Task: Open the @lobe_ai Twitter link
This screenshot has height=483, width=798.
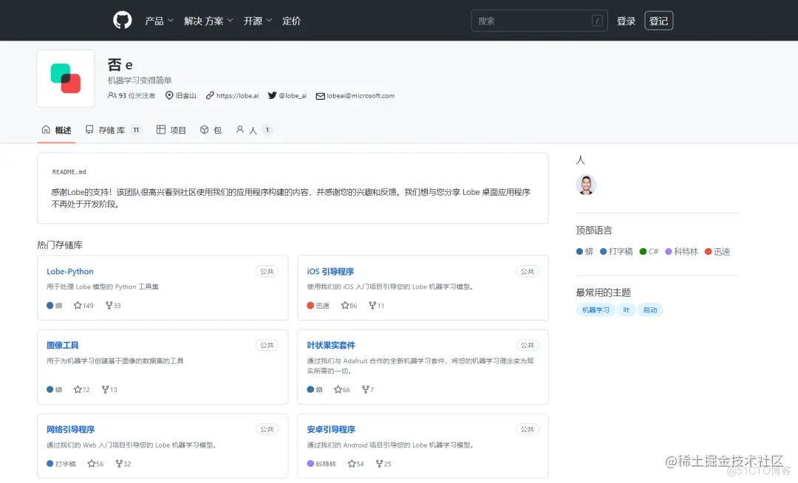Action: point(293,95)
